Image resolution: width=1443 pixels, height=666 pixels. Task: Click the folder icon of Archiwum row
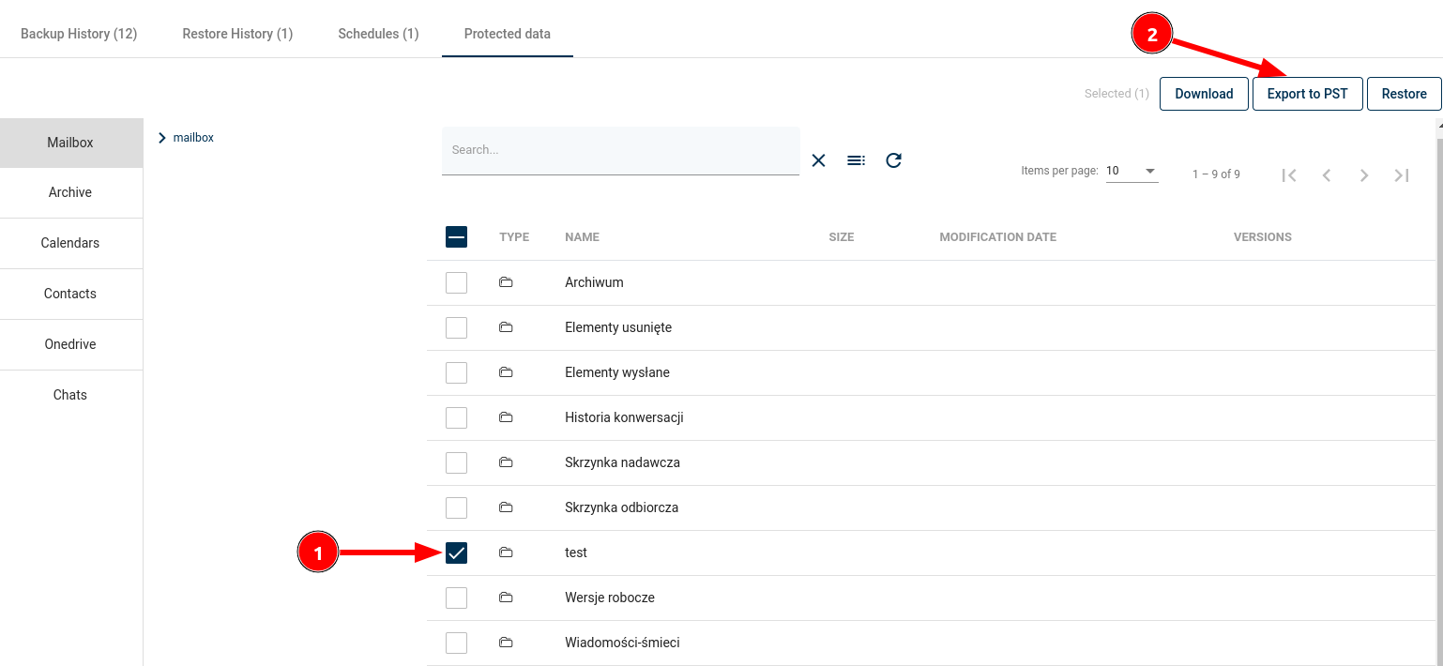506,282
